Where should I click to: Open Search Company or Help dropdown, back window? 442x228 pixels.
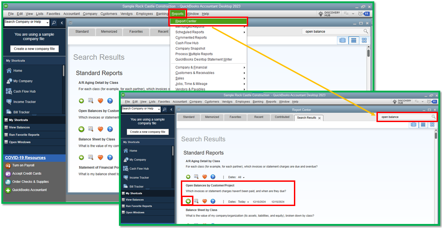(x=47, y=23)
